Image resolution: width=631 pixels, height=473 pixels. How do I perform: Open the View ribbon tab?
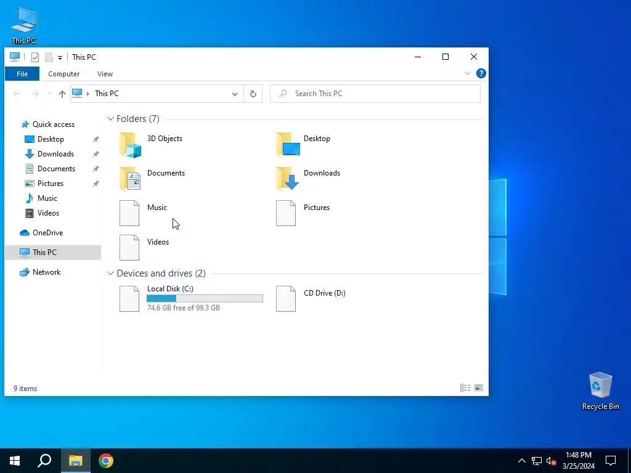point(105,74)
